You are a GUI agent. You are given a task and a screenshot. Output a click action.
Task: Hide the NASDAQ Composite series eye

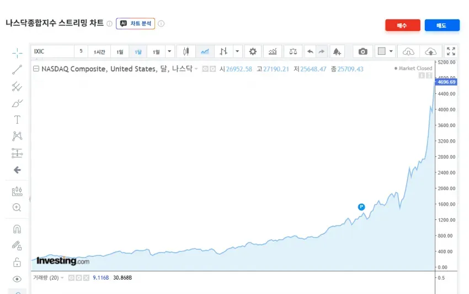pyautogui.click(x=205, y=69)
